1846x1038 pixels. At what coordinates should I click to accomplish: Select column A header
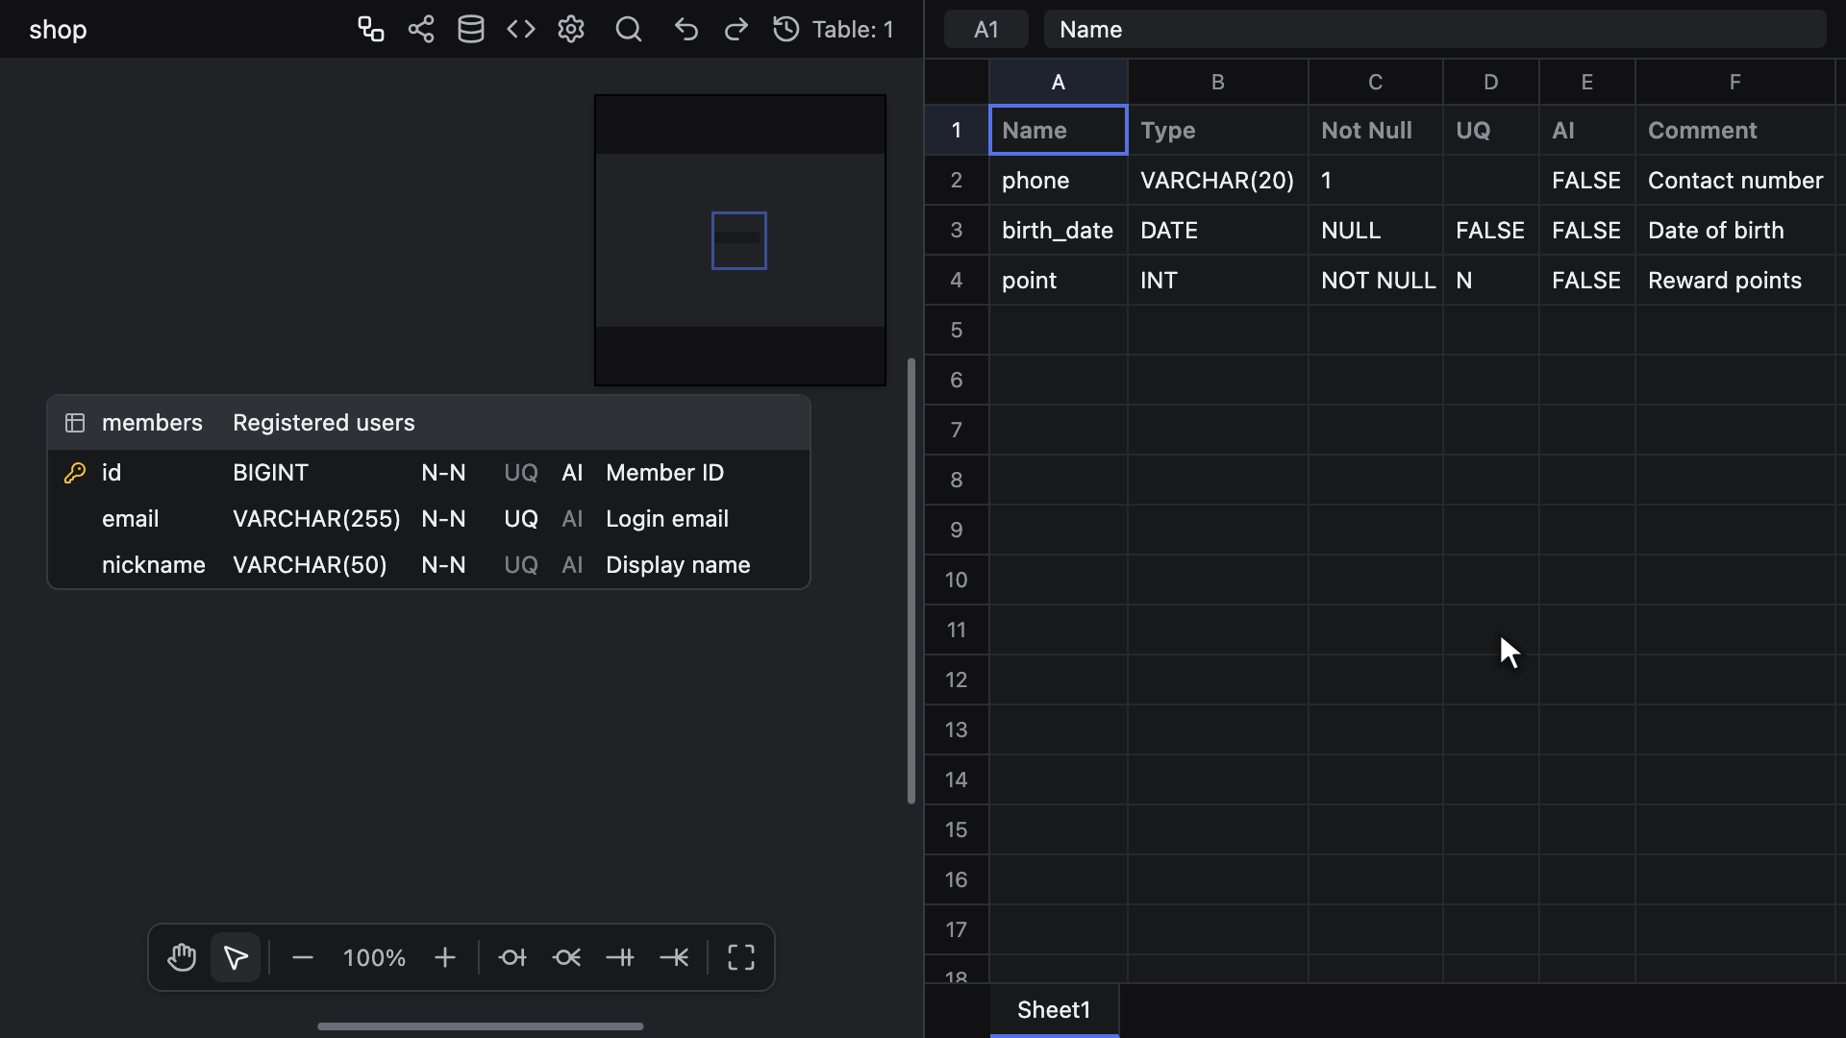tap(1058, 82)
